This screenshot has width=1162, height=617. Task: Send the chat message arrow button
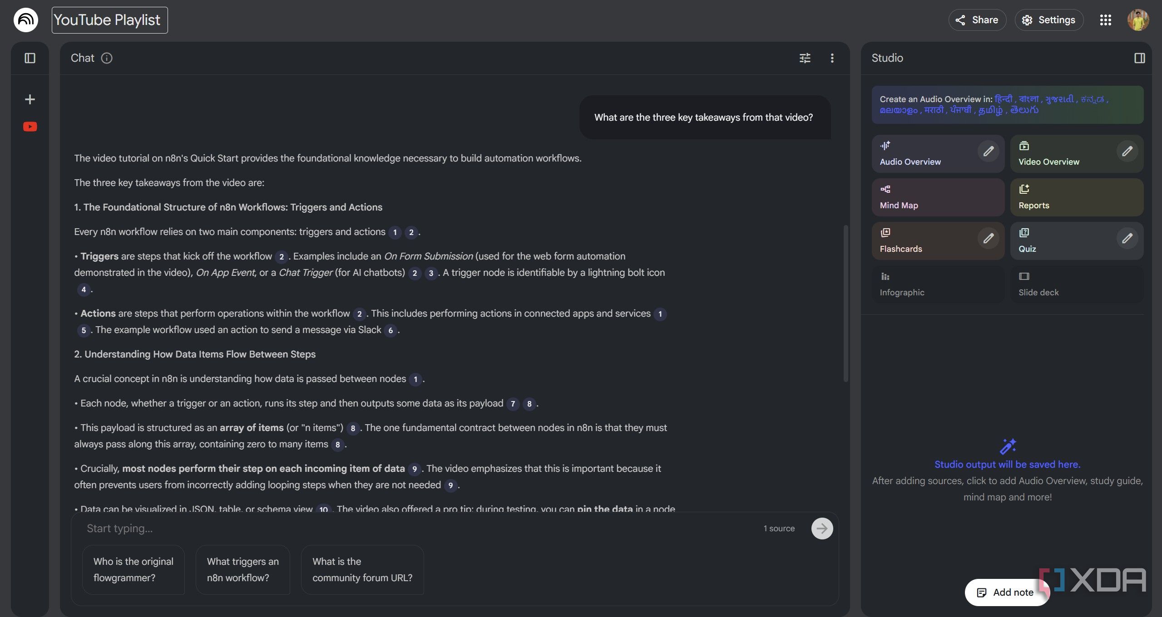(822, 529)
